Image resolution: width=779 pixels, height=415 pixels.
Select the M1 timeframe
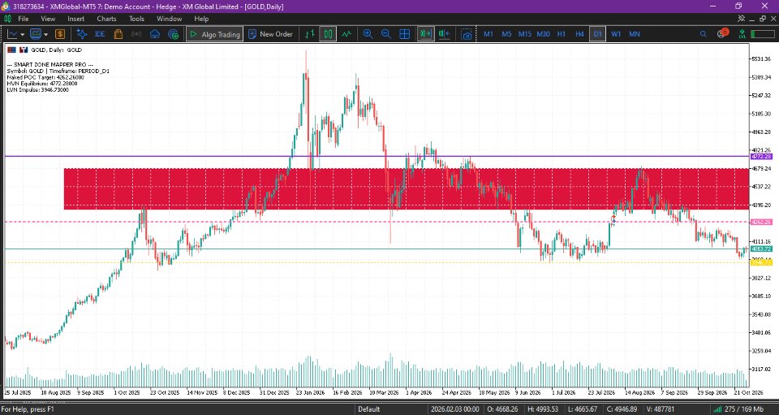(x=488, y=34)
